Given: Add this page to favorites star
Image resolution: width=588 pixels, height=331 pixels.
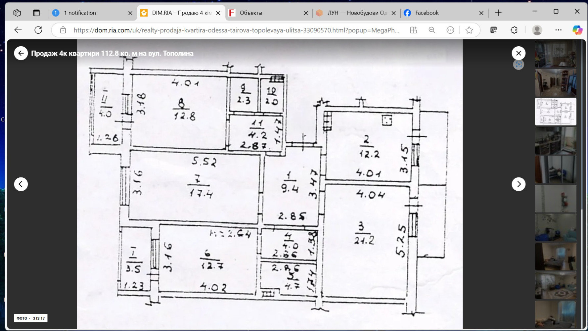Looking at the screenshot, I should pyautogui.click(x=469, y=30).
